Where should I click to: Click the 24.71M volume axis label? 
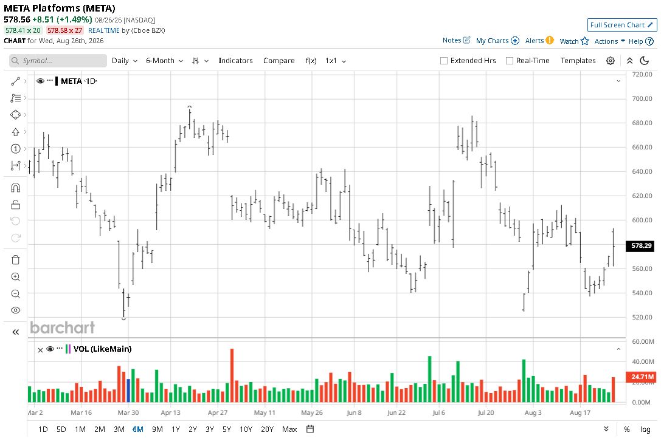tap(641, 377)
